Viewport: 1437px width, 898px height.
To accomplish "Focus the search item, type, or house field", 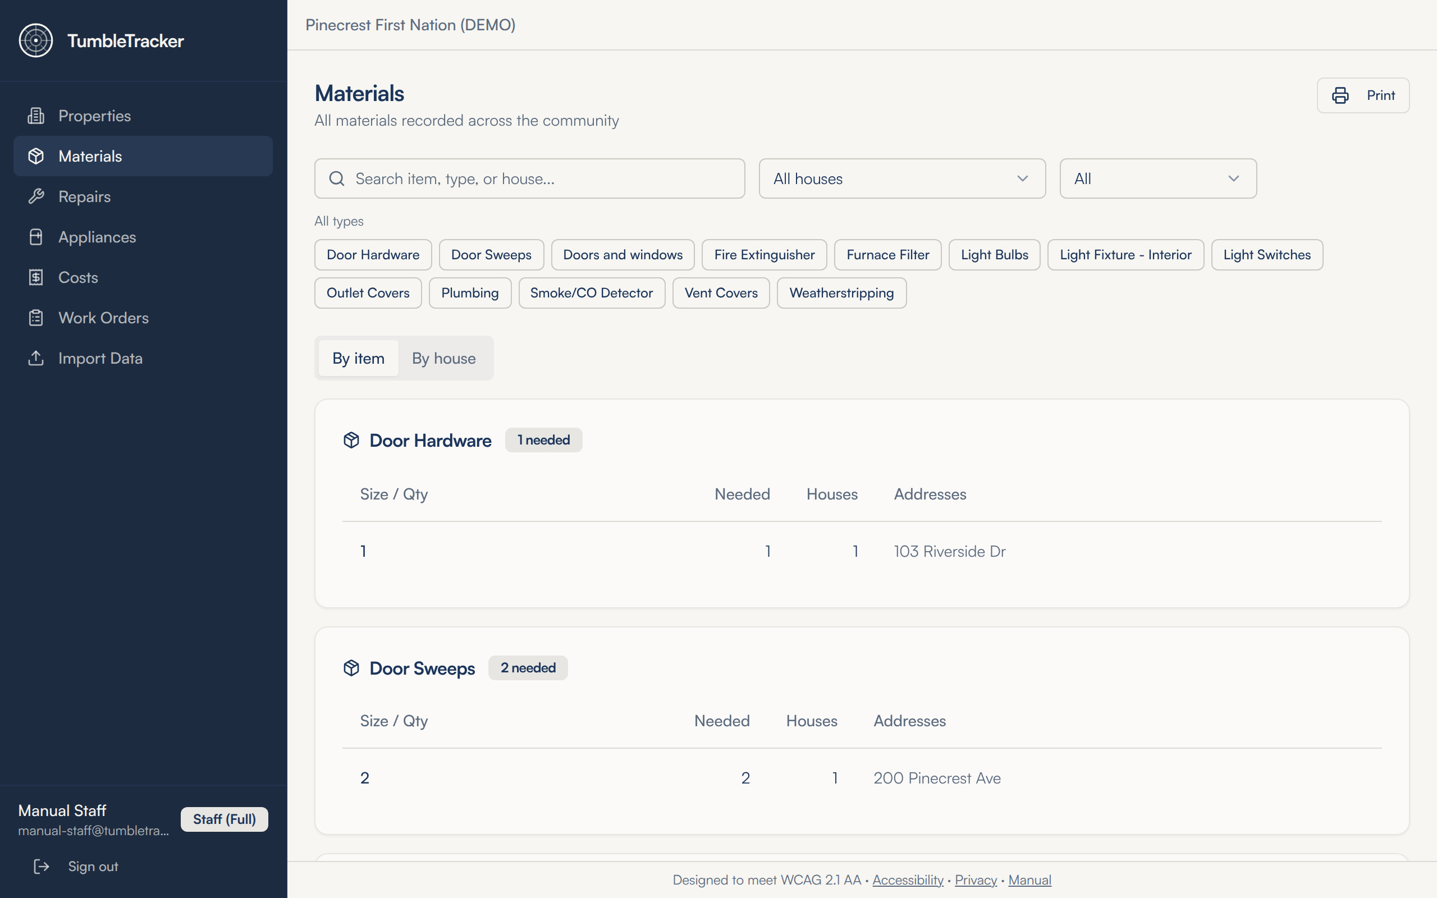I will [x=530, y=179].
